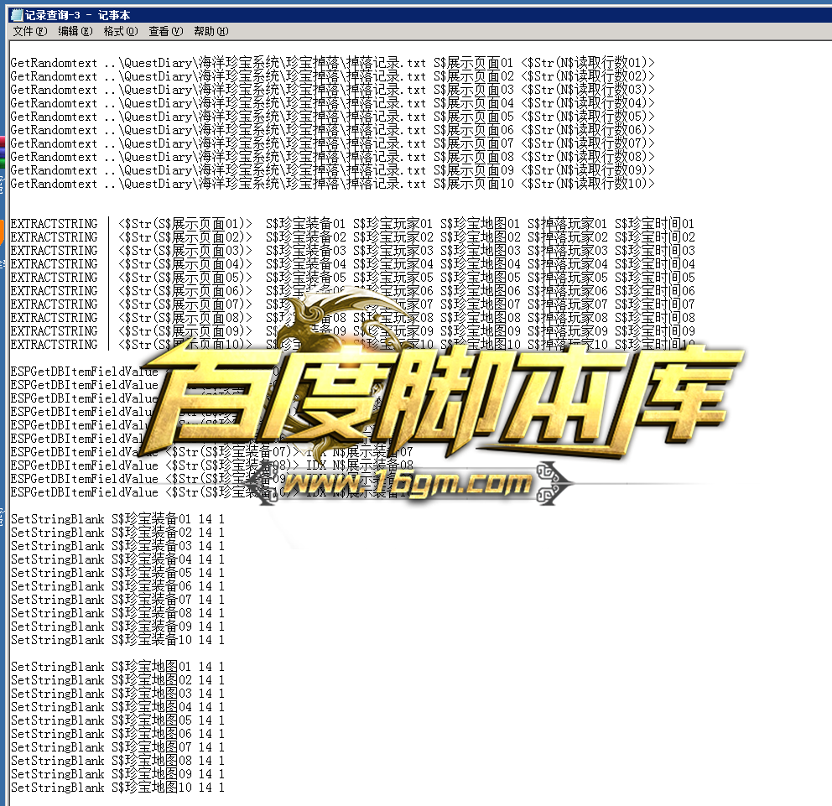Screen dimensions: 832x806
Task: Click SetStringBlank S$珍宝地图09 14 1 line
Action: pos(117,774)
